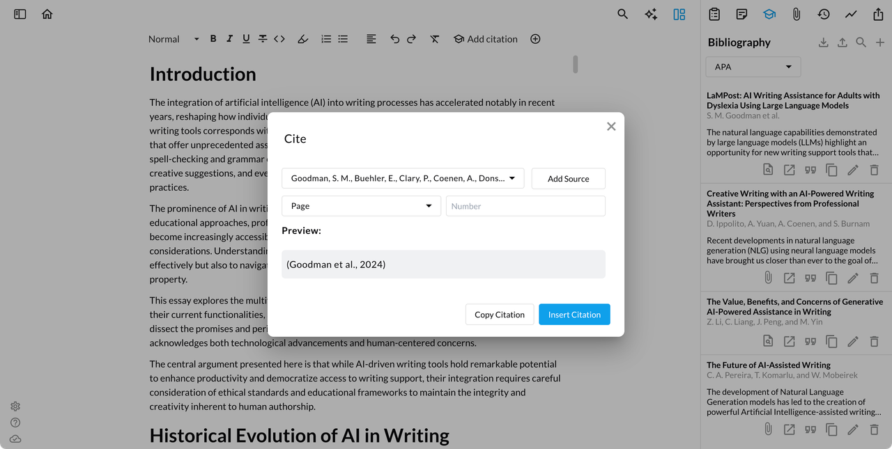892x449 pixels.
Task: Open the AI sparkle assistant icon
Action: [x=651, y=14]
